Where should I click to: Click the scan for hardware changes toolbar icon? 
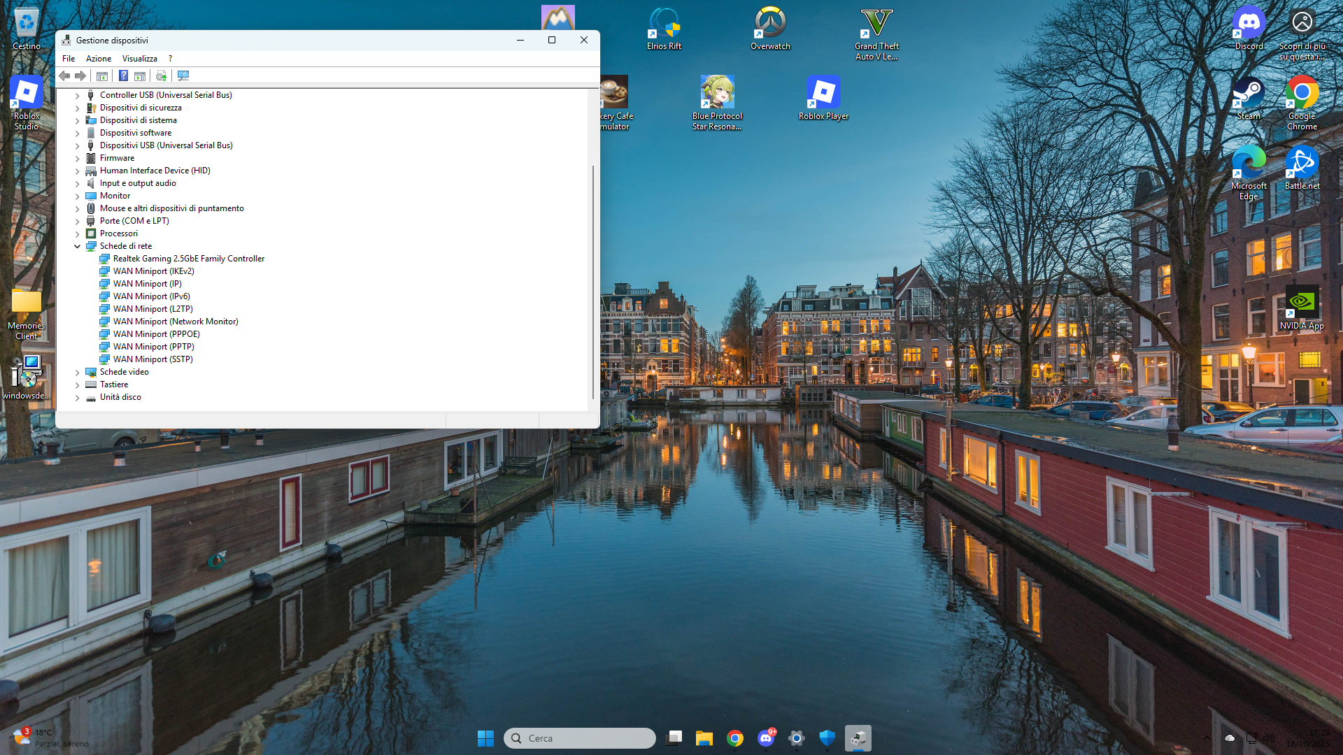tap(183, 75)
